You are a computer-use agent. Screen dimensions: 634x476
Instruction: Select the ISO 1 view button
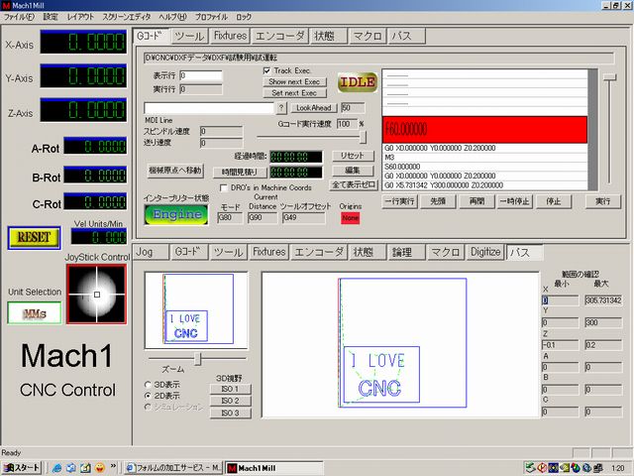(231, 390)
